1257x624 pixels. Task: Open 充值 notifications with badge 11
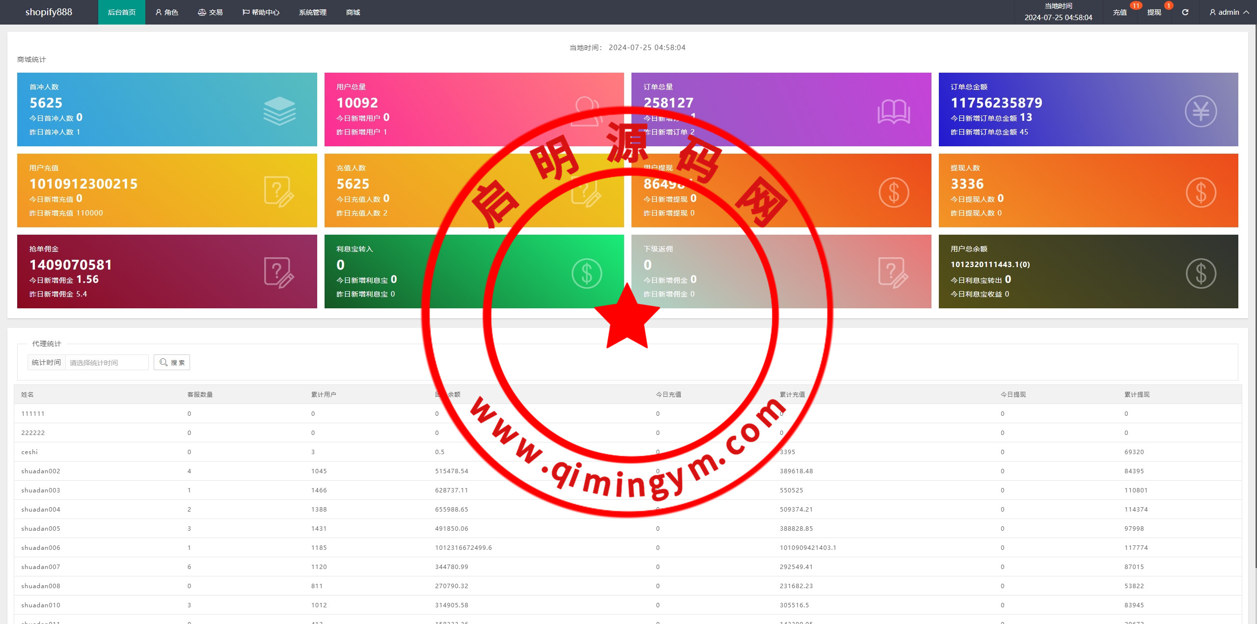coord(1120,12)
